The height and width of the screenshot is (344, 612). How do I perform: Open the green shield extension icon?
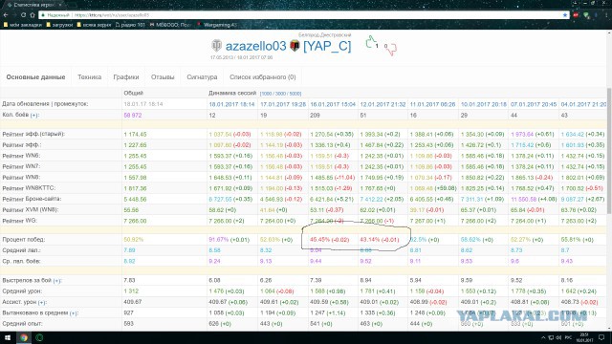point(586,15)
